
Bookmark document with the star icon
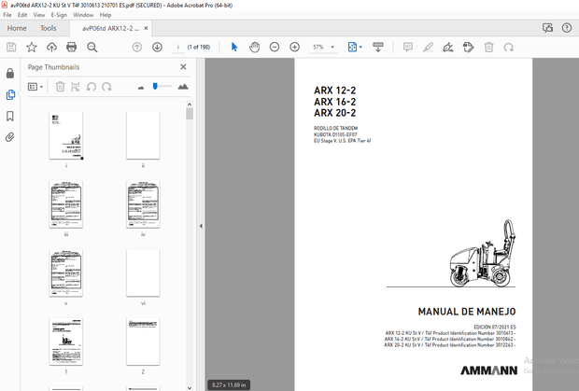[32, 48]
